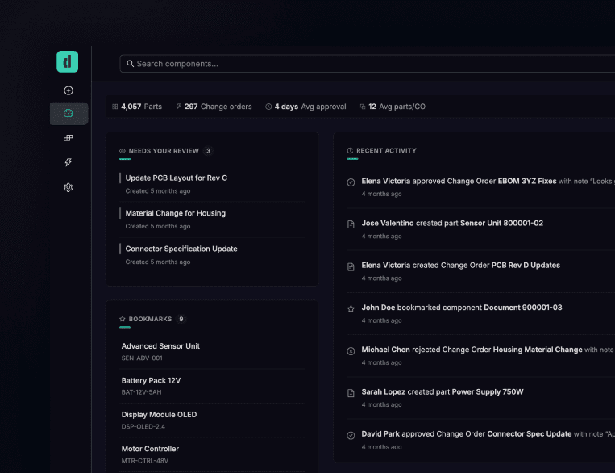Open Material Change for Housing review
615x473 pixels.
click(175, 213)
